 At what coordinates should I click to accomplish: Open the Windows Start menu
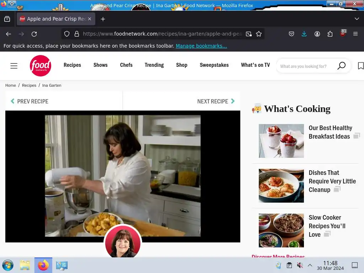click(x=8, y=265)
